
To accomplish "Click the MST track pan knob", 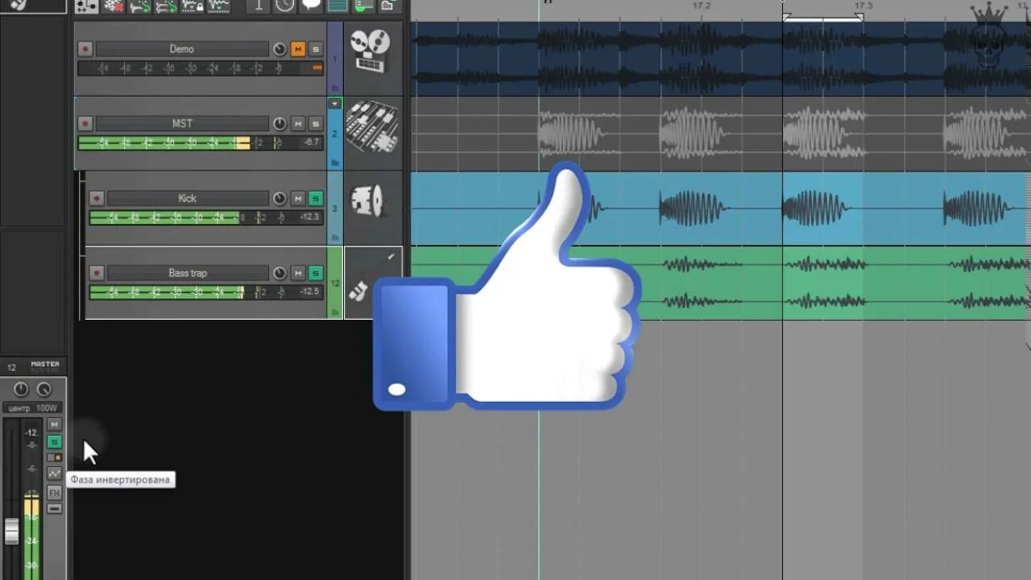I will (279, 123).
